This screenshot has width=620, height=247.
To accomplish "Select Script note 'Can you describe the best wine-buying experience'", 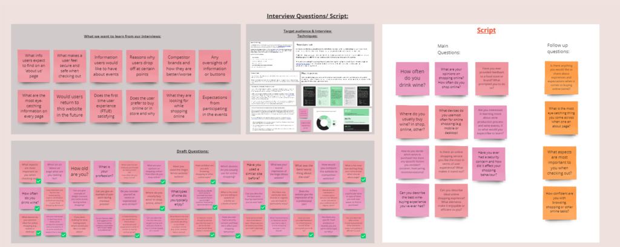I will tap(412, 200).
